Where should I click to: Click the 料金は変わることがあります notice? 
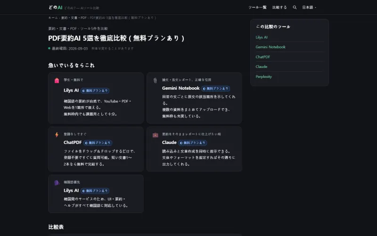(x=112, y=49)
